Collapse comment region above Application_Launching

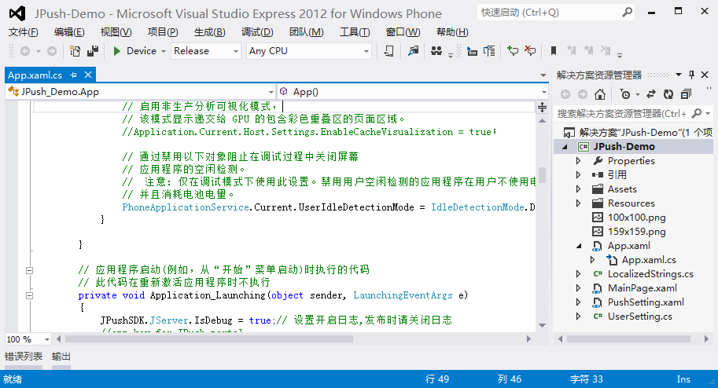click(29, 270)
